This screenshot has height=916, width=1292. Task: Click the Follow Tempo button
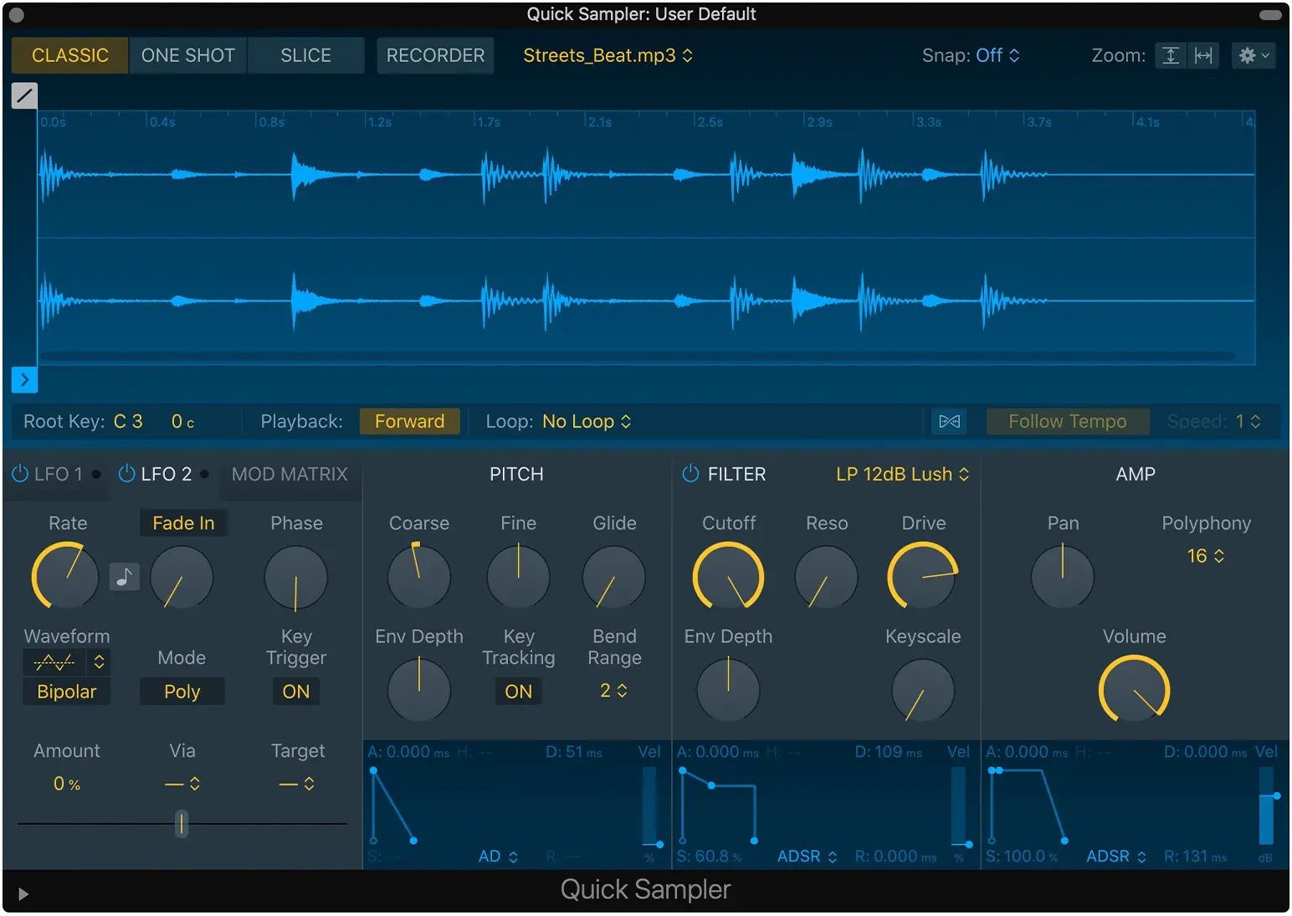(x=1067, y=421)
